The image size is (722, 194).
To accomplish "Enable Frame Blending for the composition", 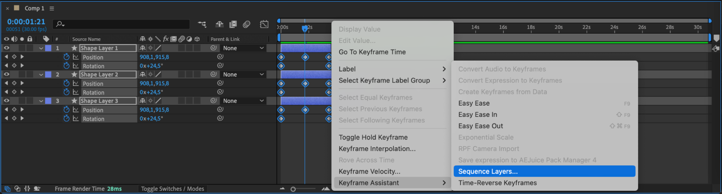I will [x=233, y=24].
